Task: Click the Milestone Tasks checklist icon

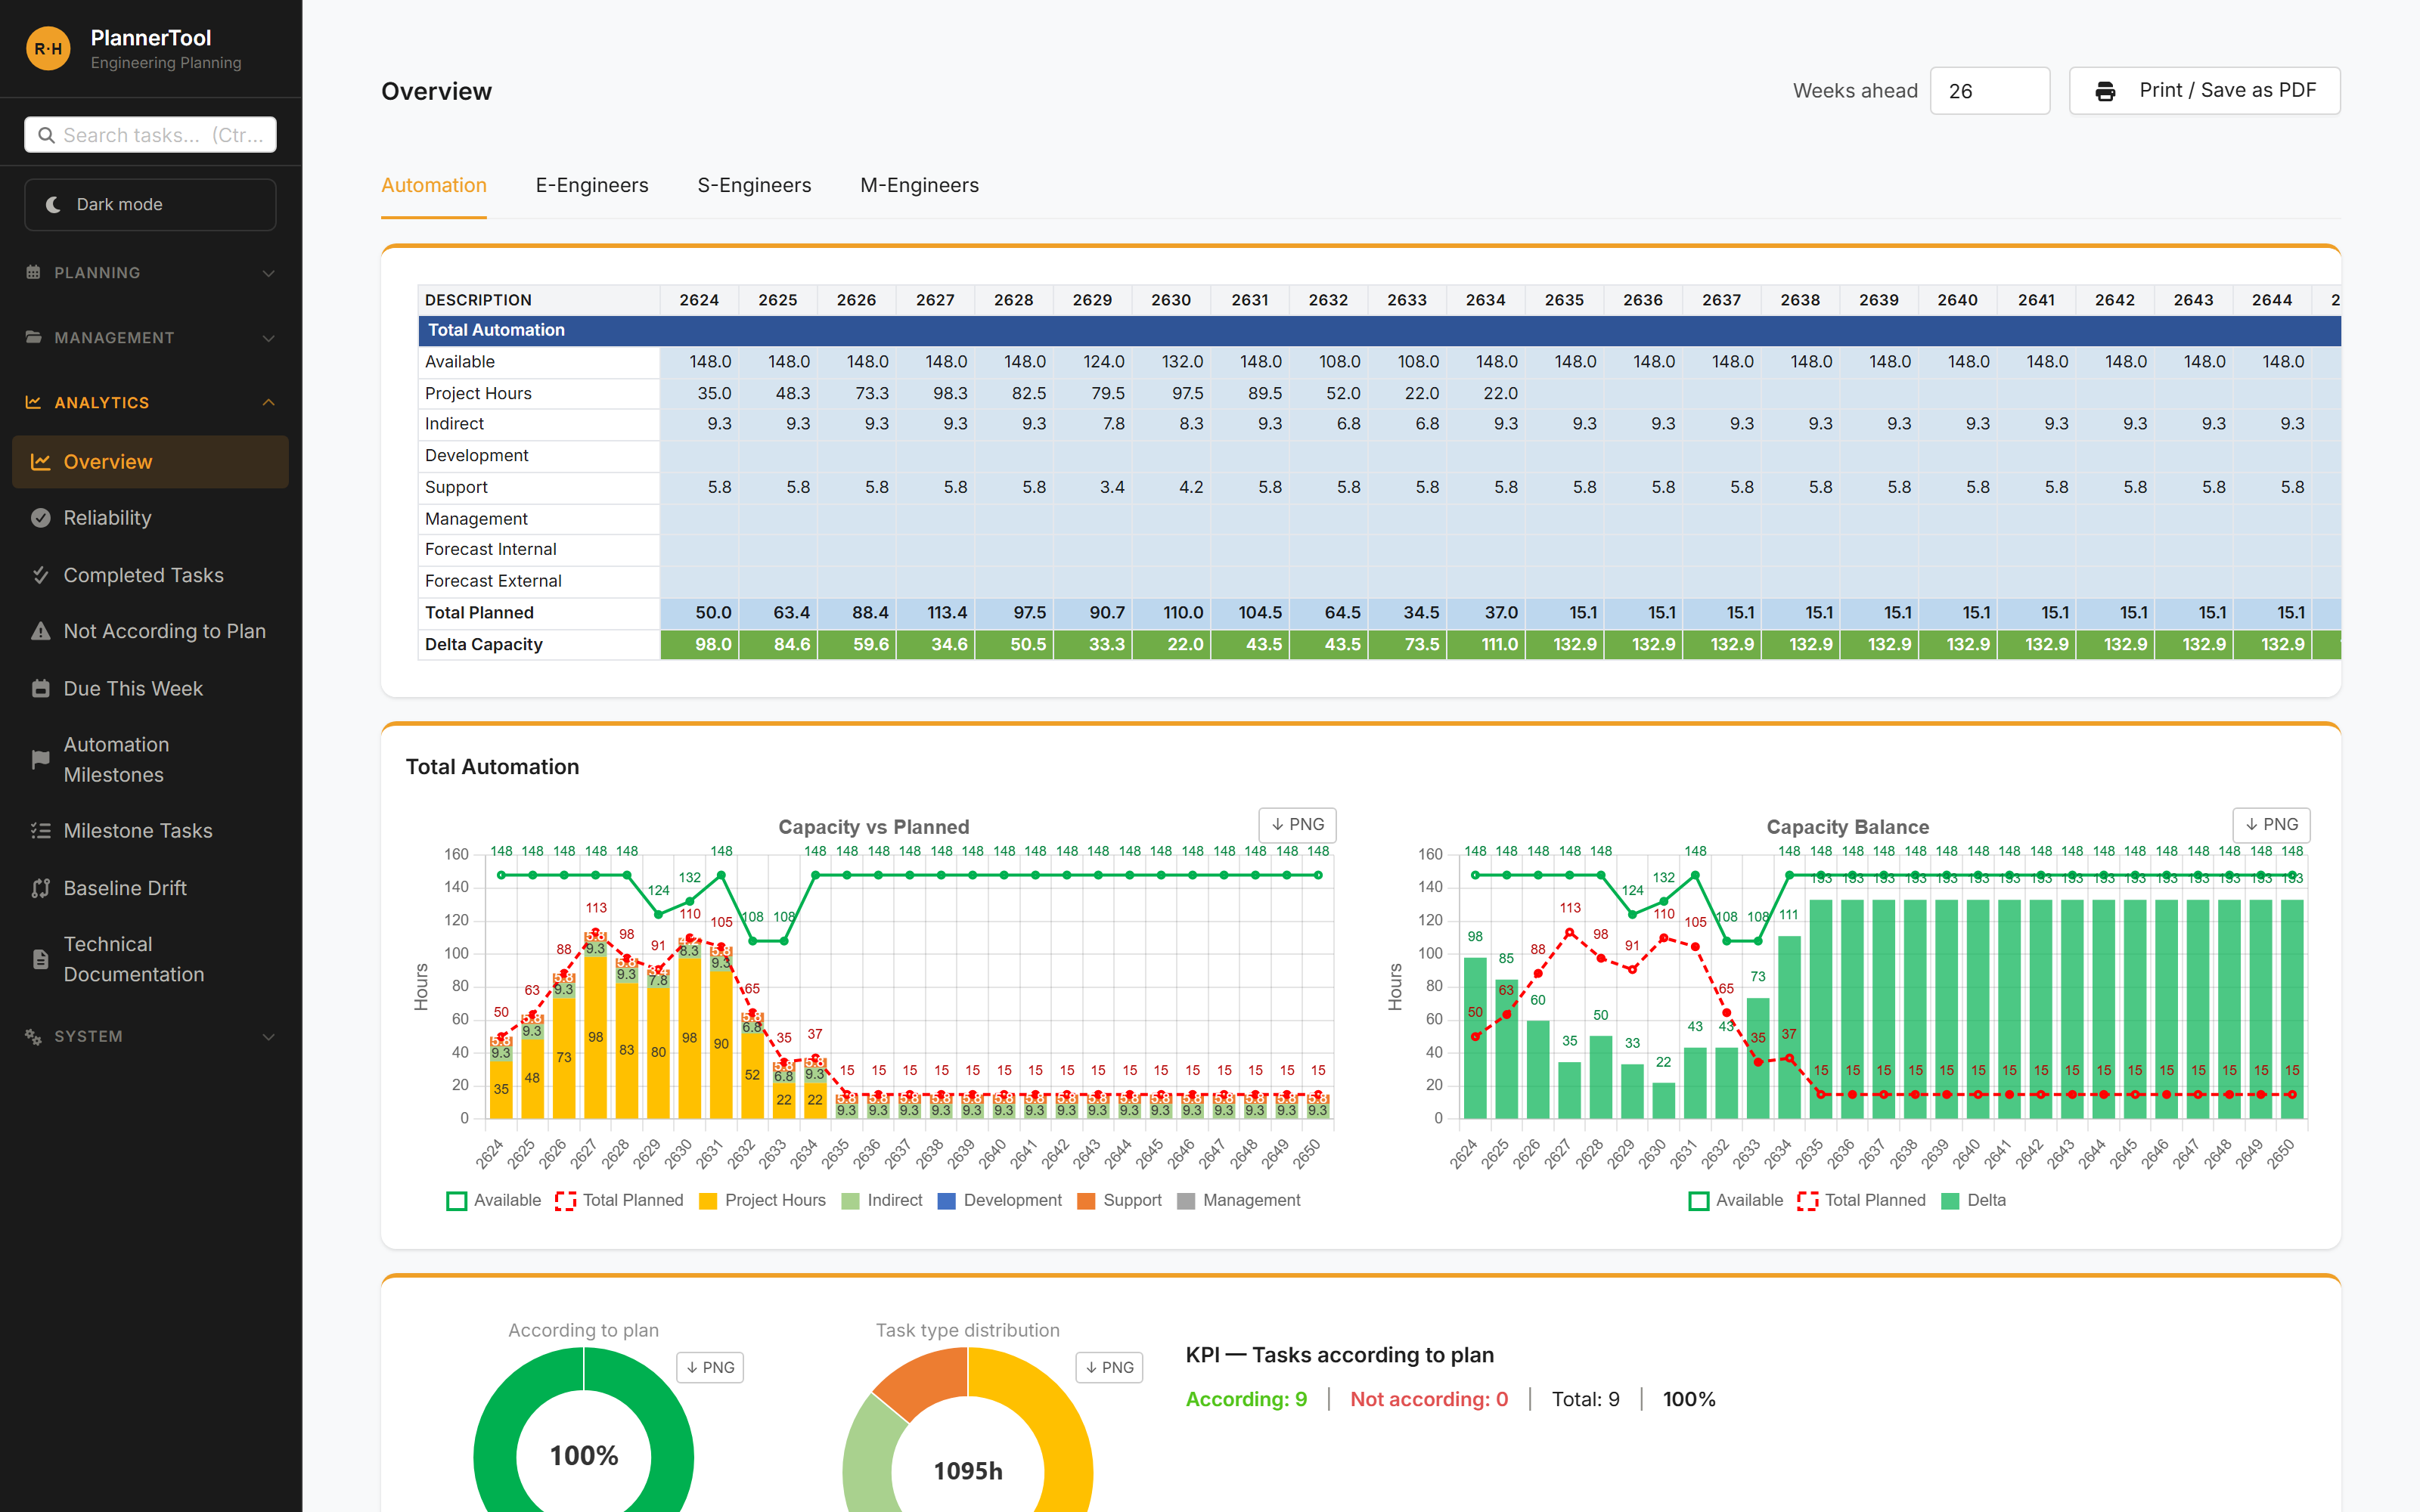Action: click(41, 831)
